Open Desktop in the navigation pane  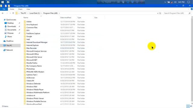(x=10, y=23)
